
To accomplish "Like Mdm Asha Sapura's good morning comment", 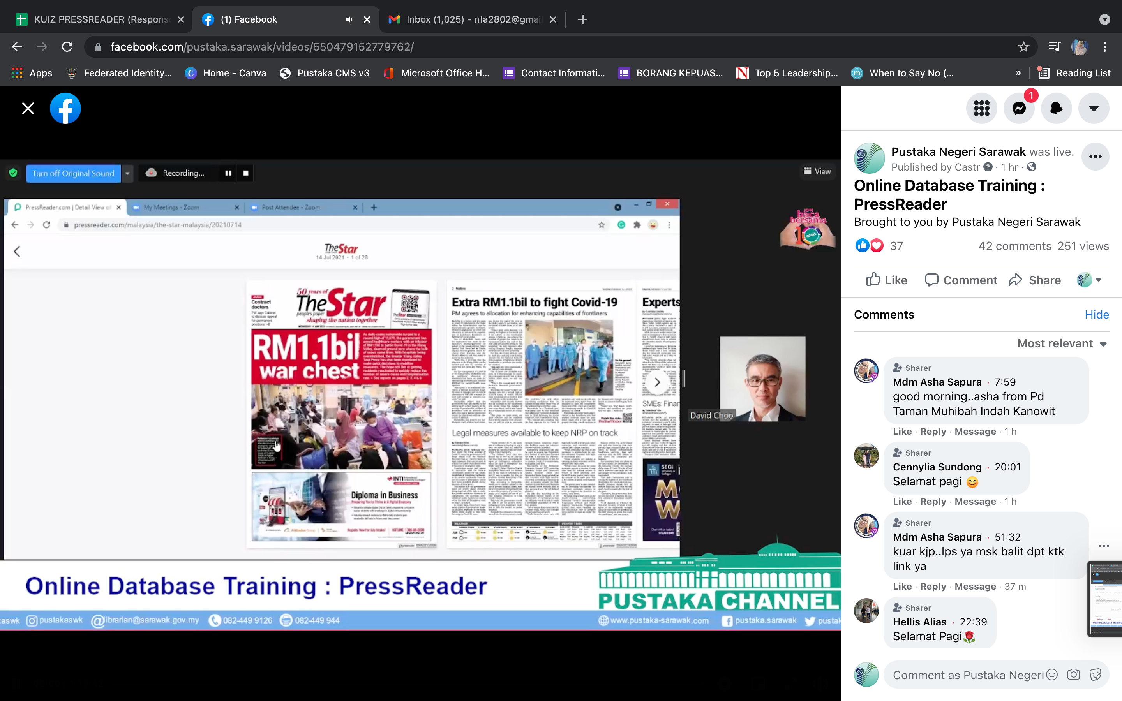I will click(x=902, y=431).
